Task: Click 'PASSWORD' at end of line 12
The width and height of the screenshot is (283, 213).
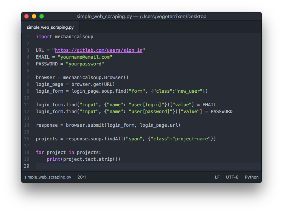Action: click(221, 112)
